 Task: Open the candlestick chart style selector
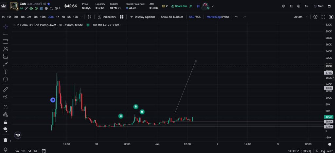(90, 17)
